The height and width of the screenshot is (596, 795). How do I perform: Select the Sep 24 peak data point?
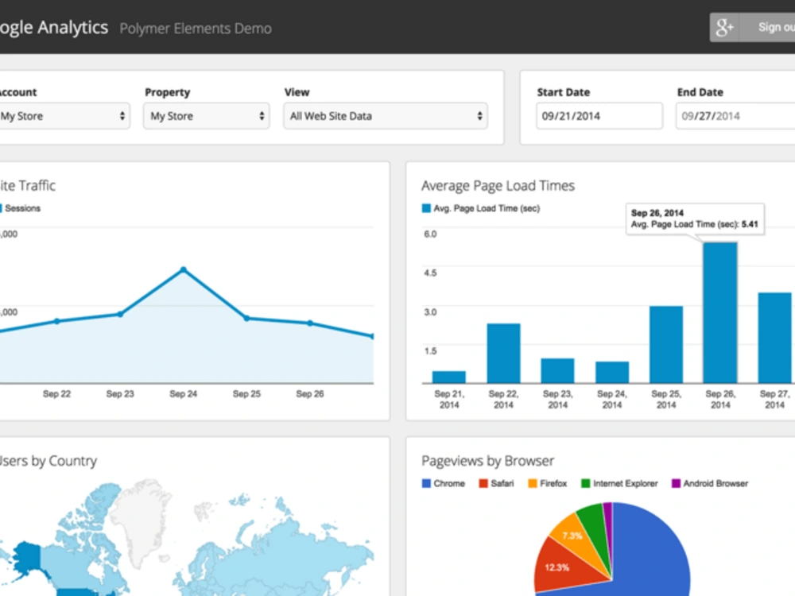pos(184,269)
